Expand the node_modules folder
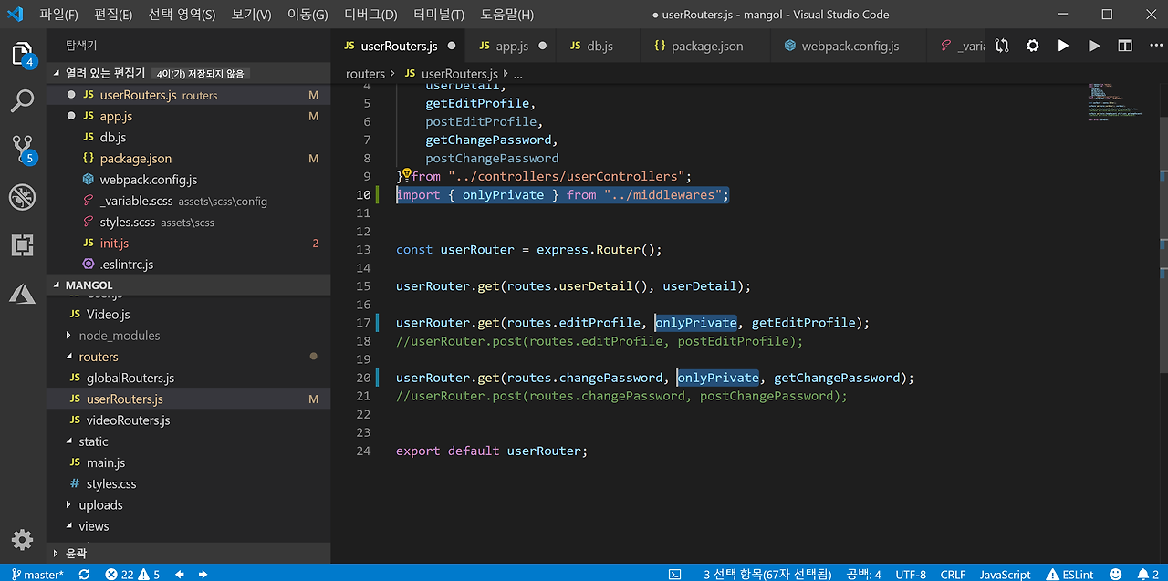The image size is (1168, 581). coord(119,336)
